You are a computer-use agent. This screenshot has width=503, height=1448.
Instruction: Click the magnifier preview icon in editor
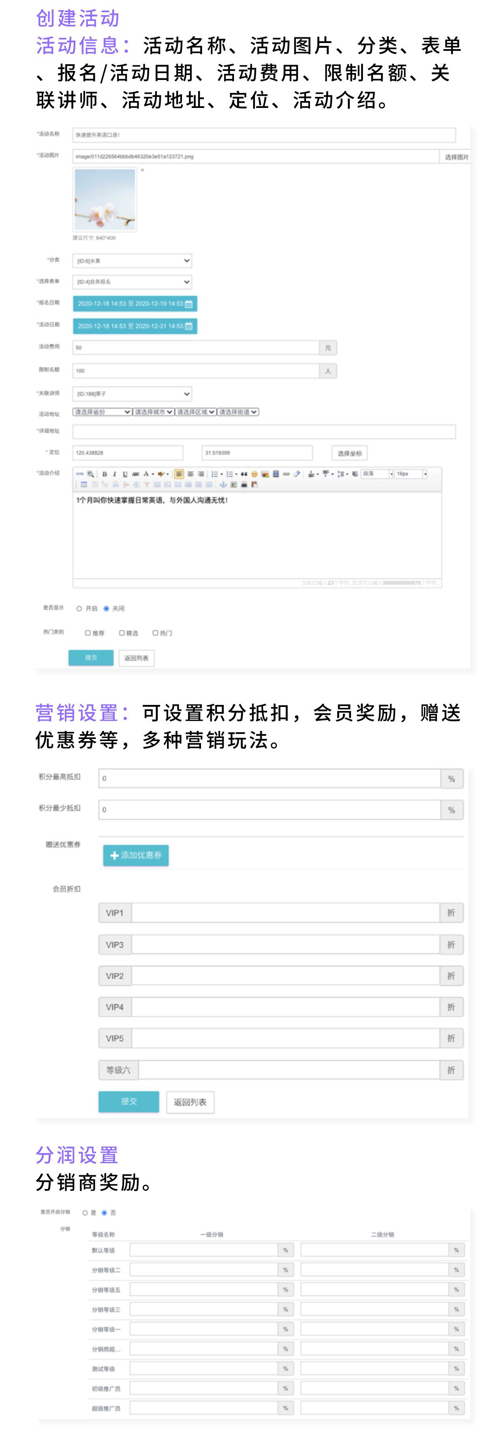(90, 474)
